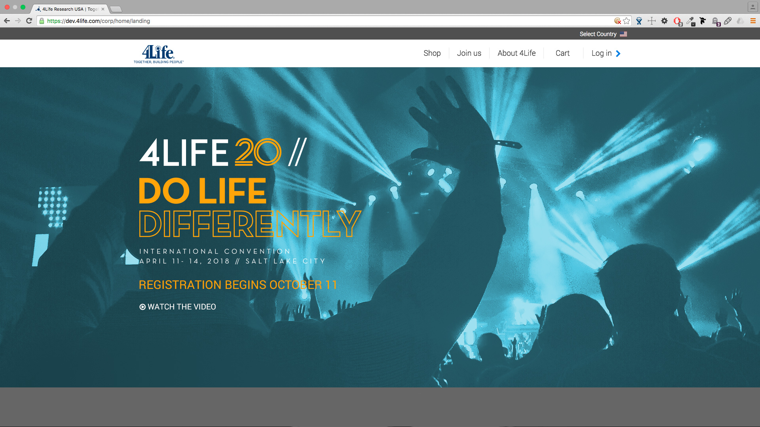Open the Atlassian extension icon
Screen dimensions: 760x427
click(x=639, y=21)
